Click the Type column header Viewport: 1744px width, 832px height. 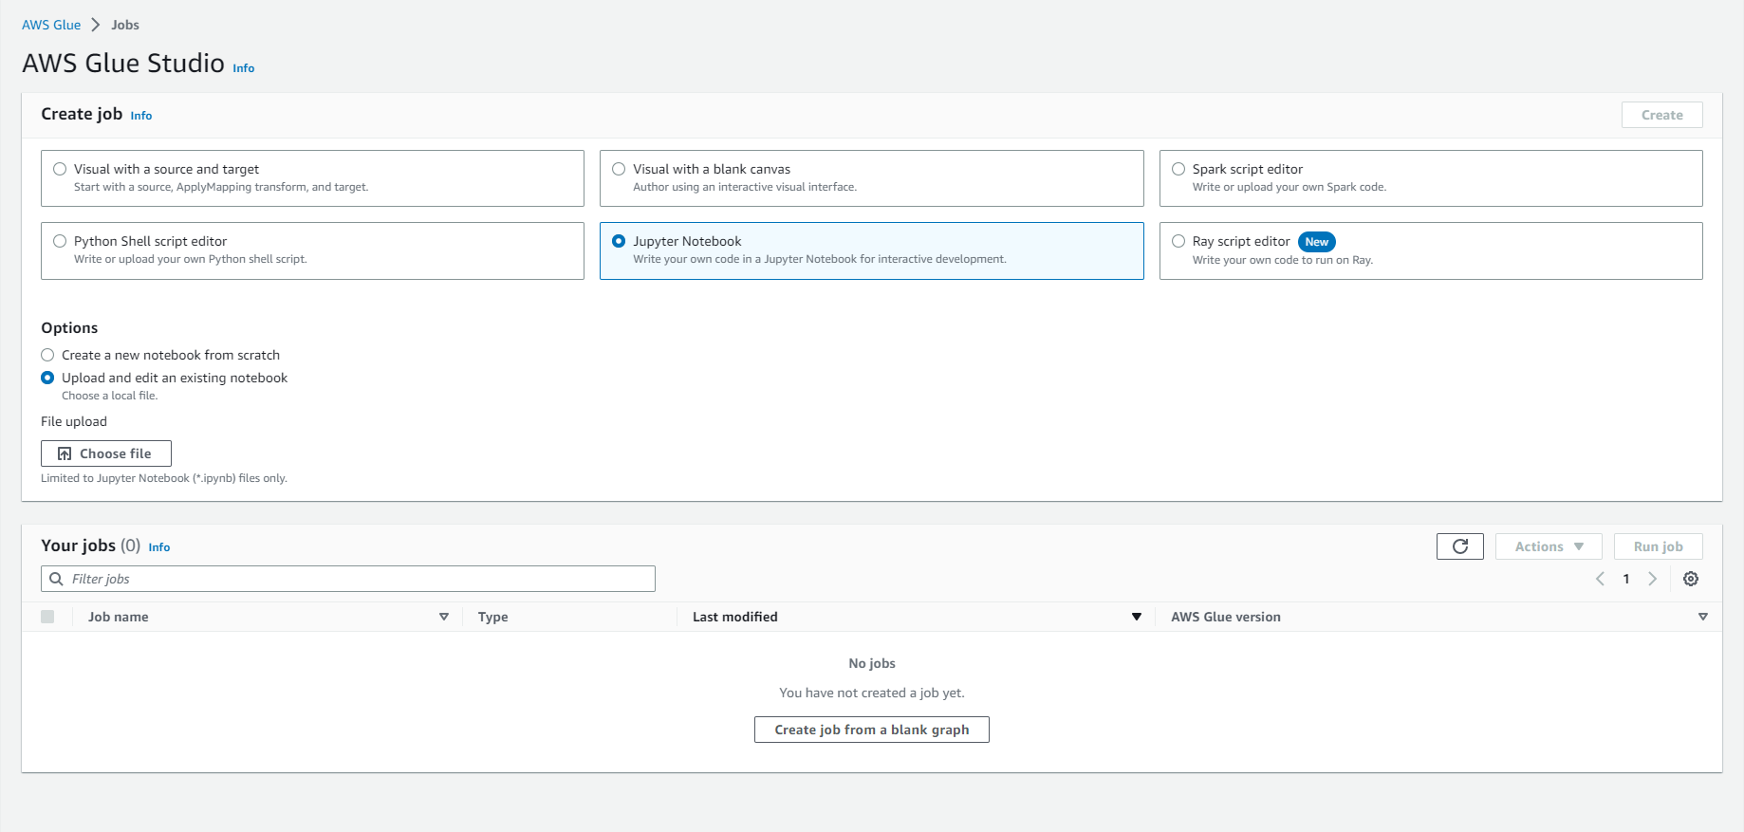[492, 617]
